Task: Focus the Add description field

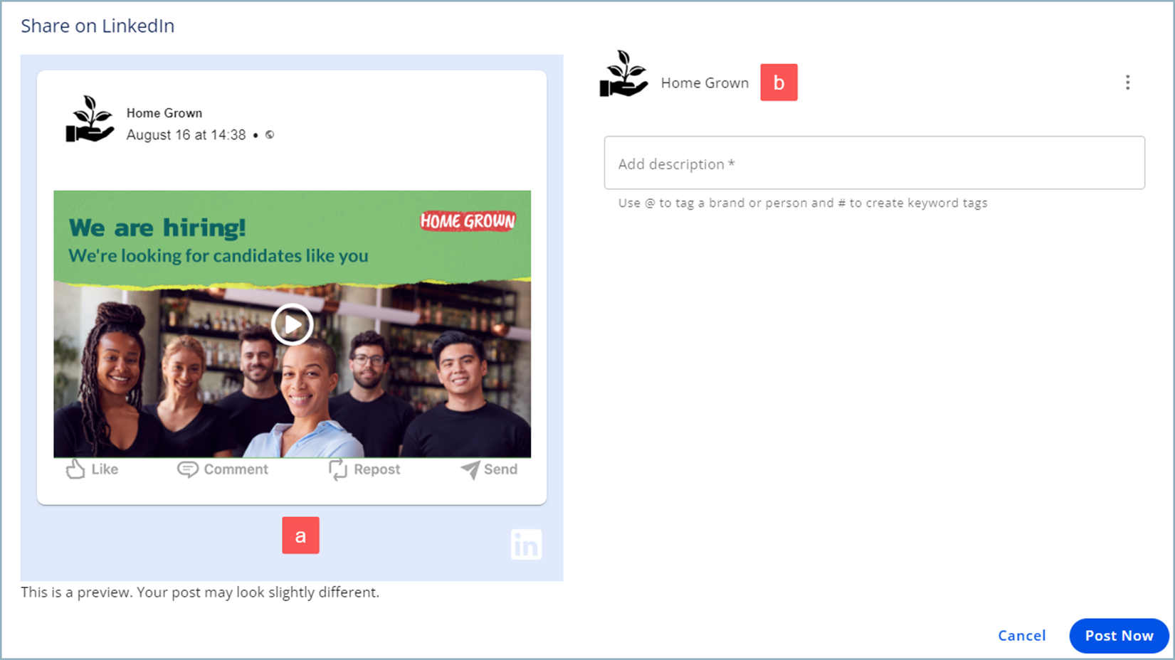Action: pos(874,163)
